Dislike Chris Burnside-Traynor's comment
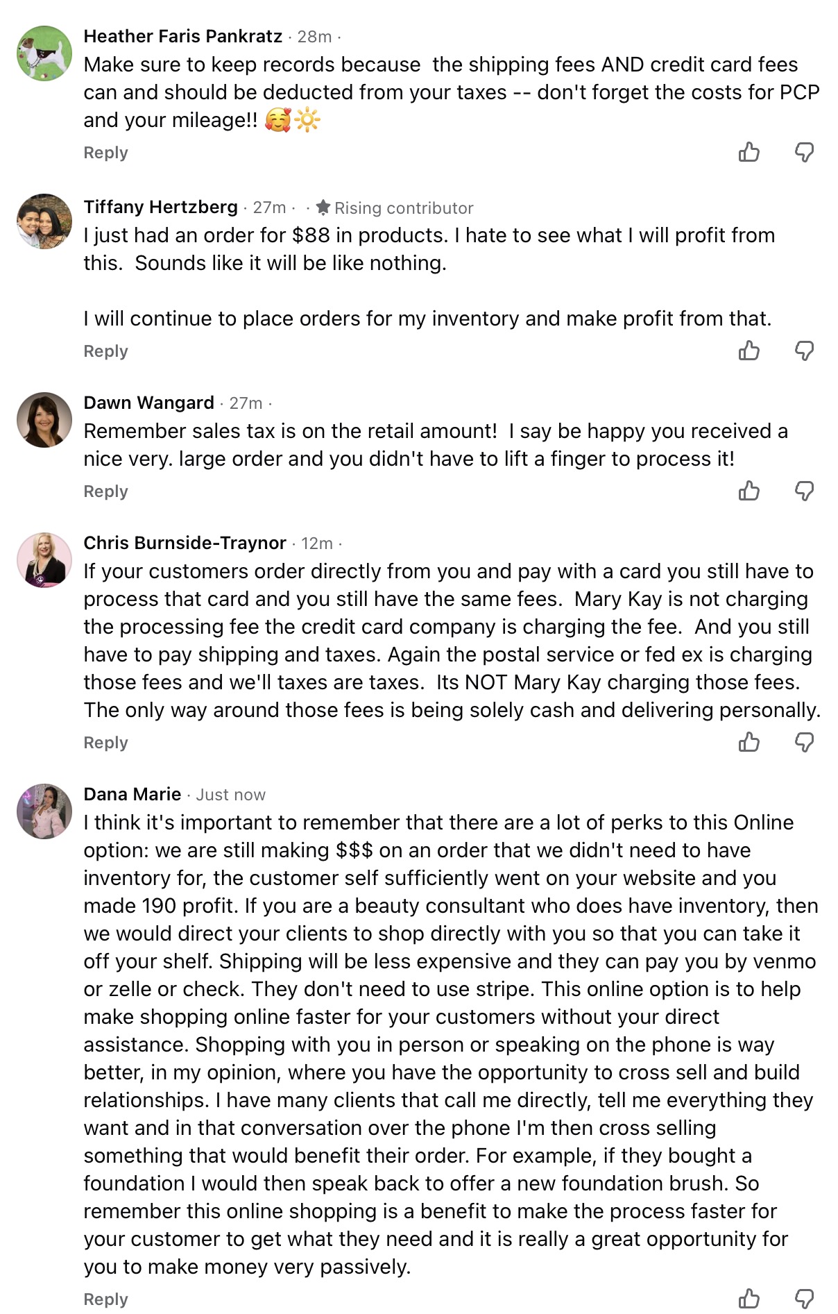 804,742
